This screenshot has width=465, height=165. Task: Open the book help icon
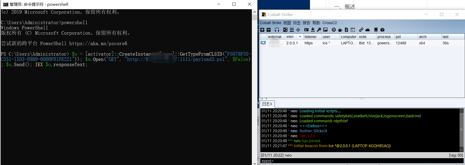376,30
